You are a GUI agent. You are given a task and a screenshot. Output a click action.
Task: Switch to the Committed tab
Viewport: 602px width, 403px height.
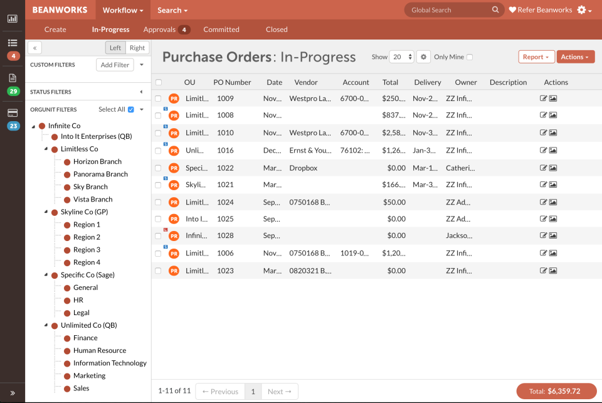tap(221, 30)
